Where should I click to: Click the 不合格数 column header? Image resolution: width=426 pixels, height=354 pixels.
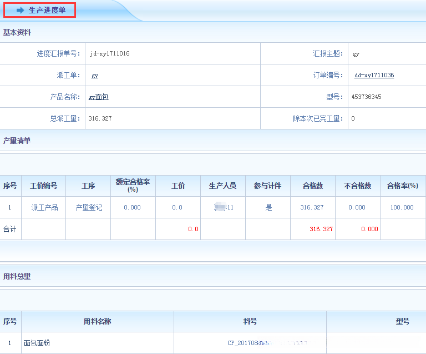click(x=358, y=186)
